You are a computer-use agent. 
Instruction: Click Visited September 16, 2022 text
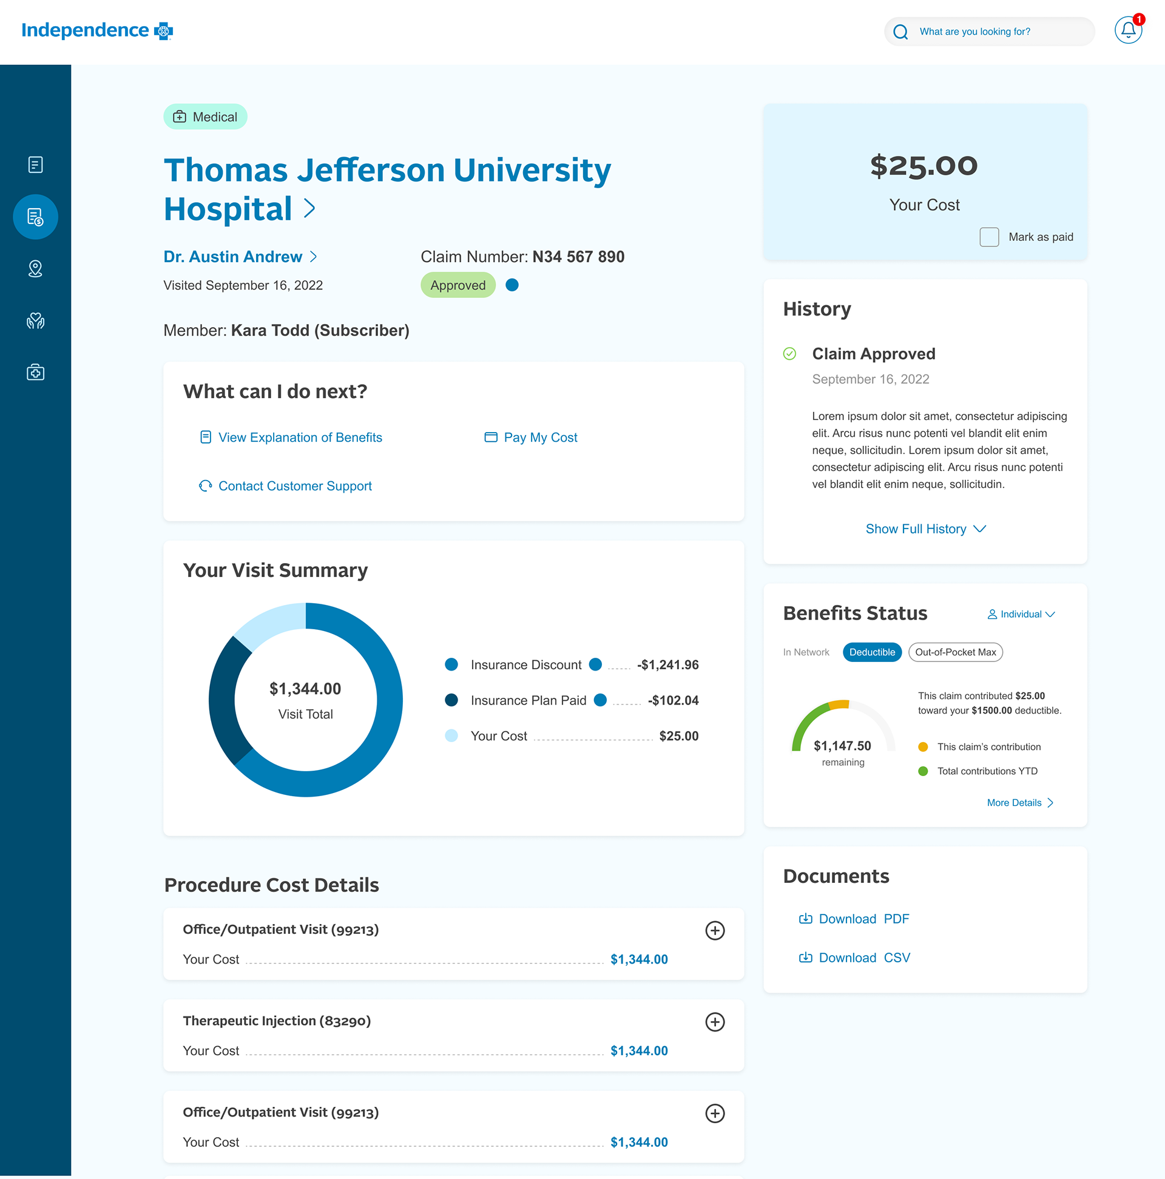click(x=243, y=285)
